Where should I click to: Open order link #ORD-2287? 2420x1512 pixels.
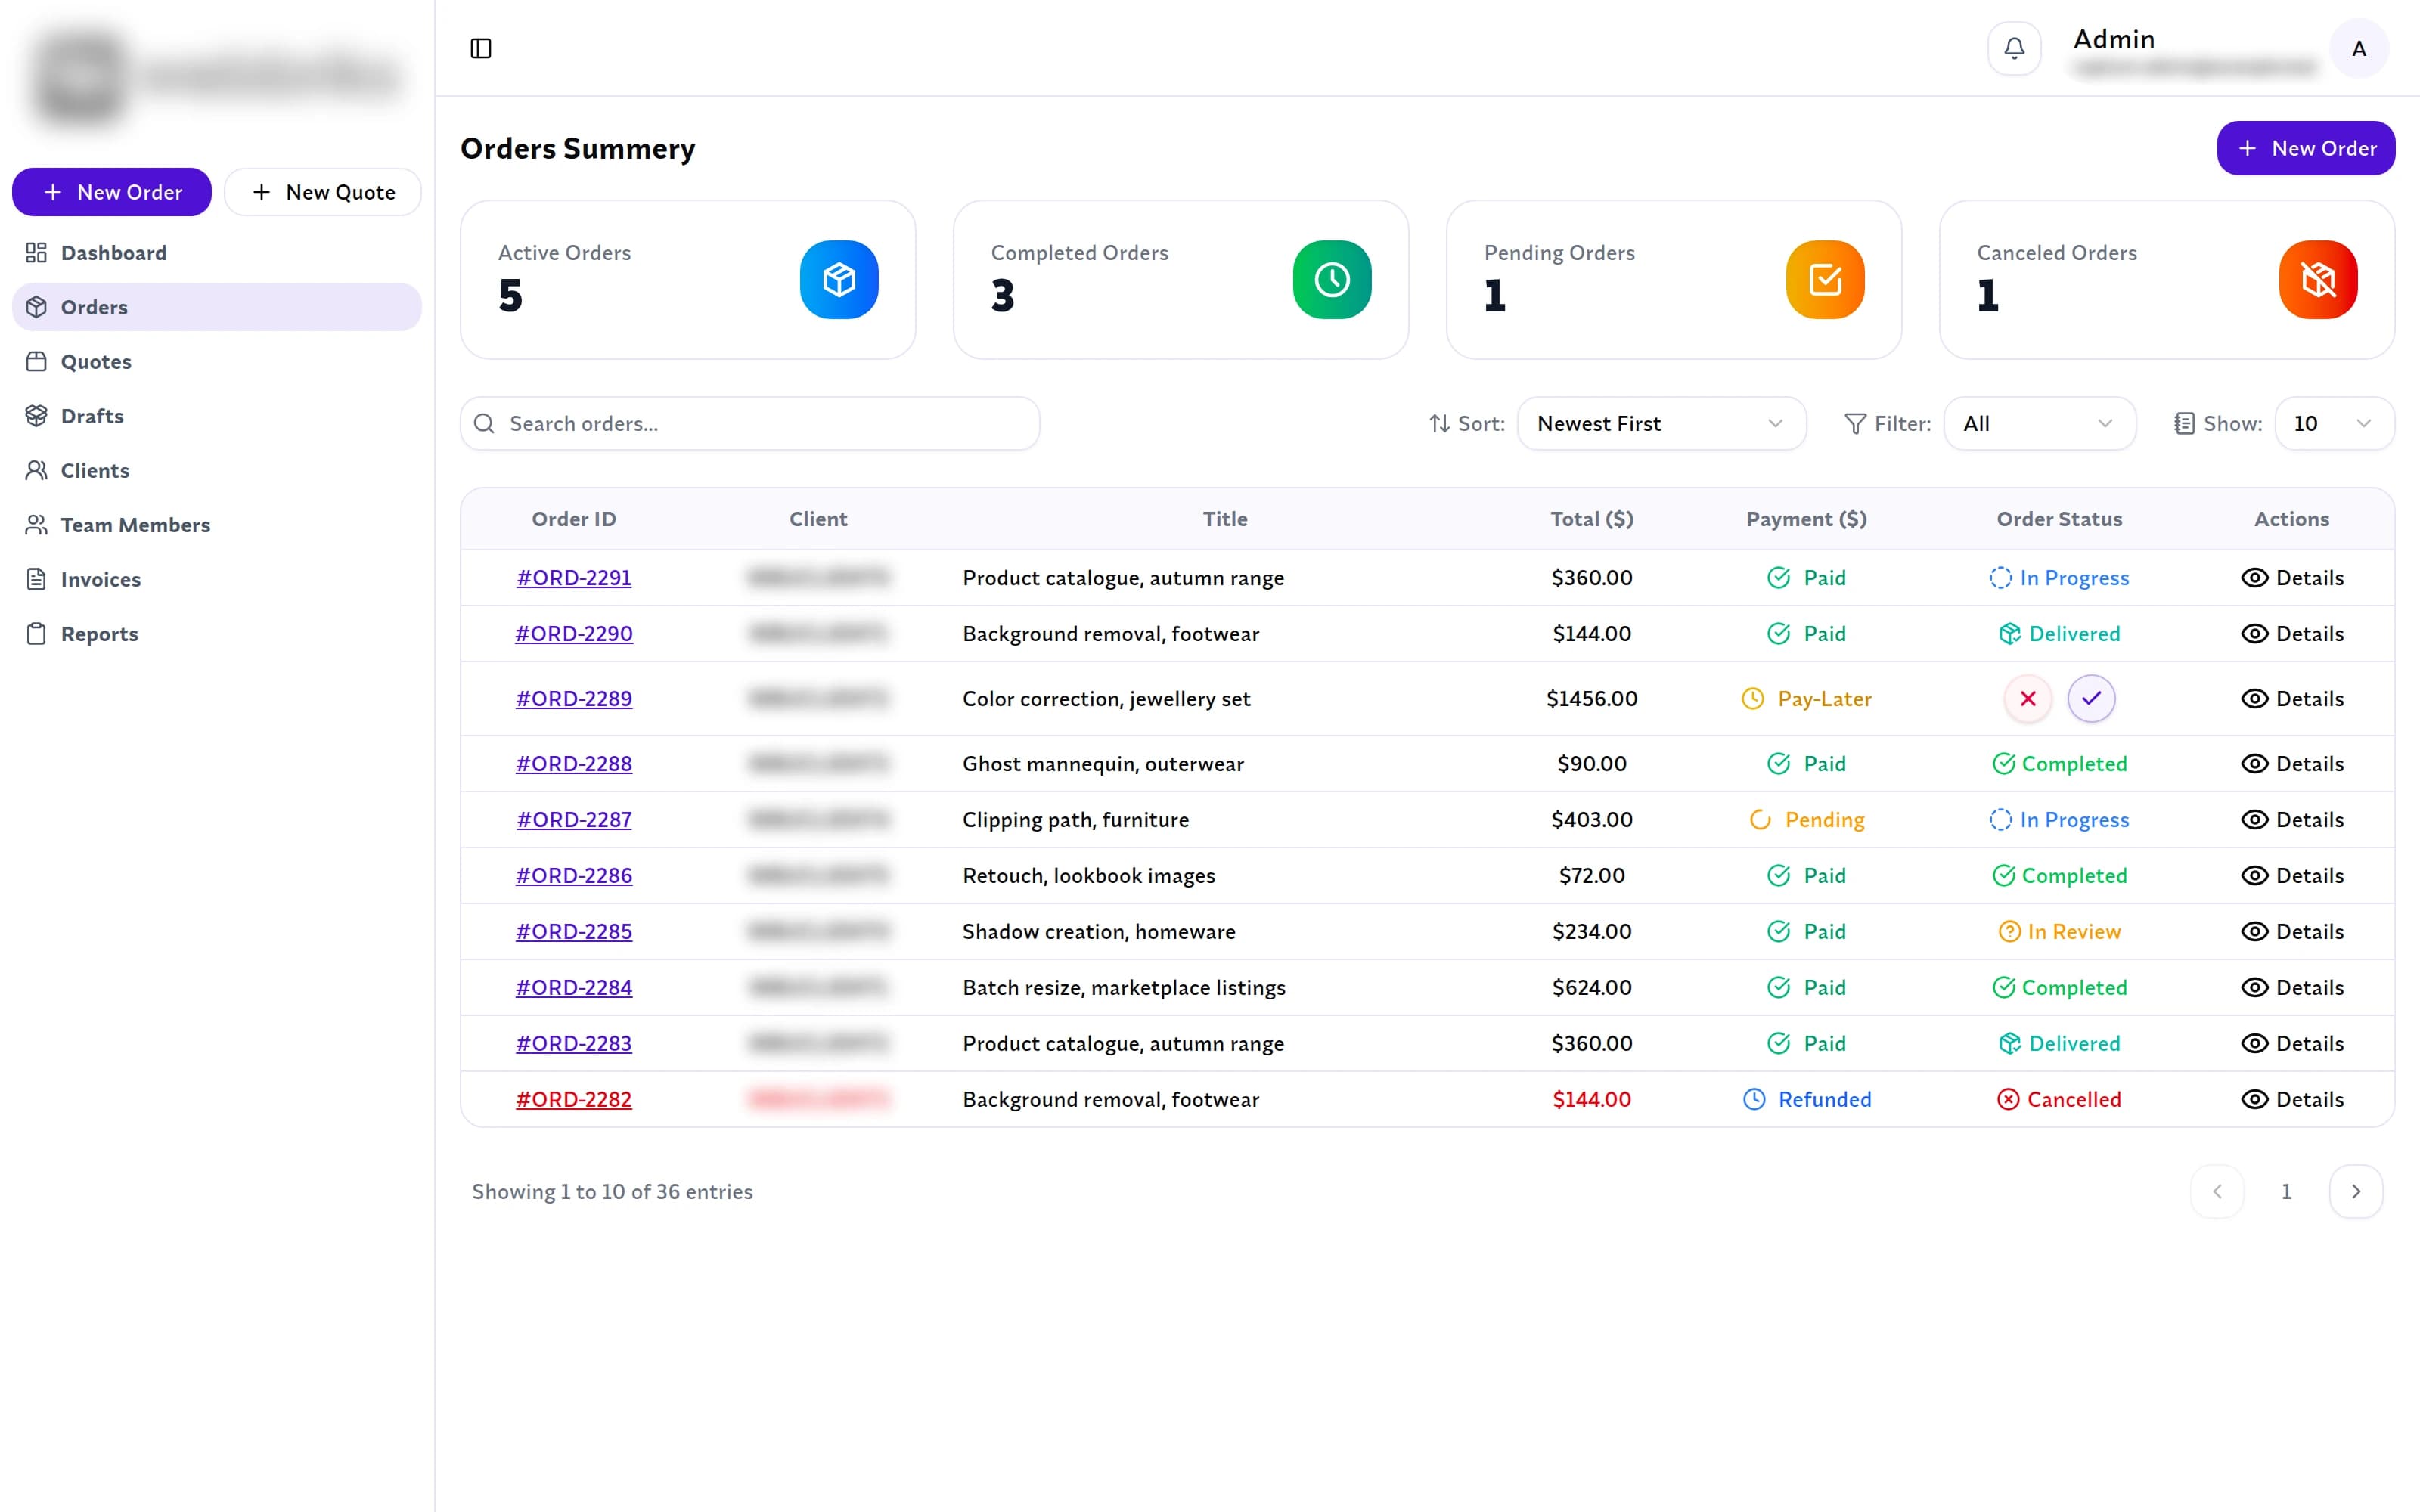tap(574, 820)
